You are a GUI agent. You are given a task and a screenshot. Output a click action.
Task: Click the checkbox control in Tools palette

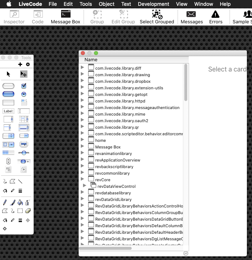click(24, 86)
